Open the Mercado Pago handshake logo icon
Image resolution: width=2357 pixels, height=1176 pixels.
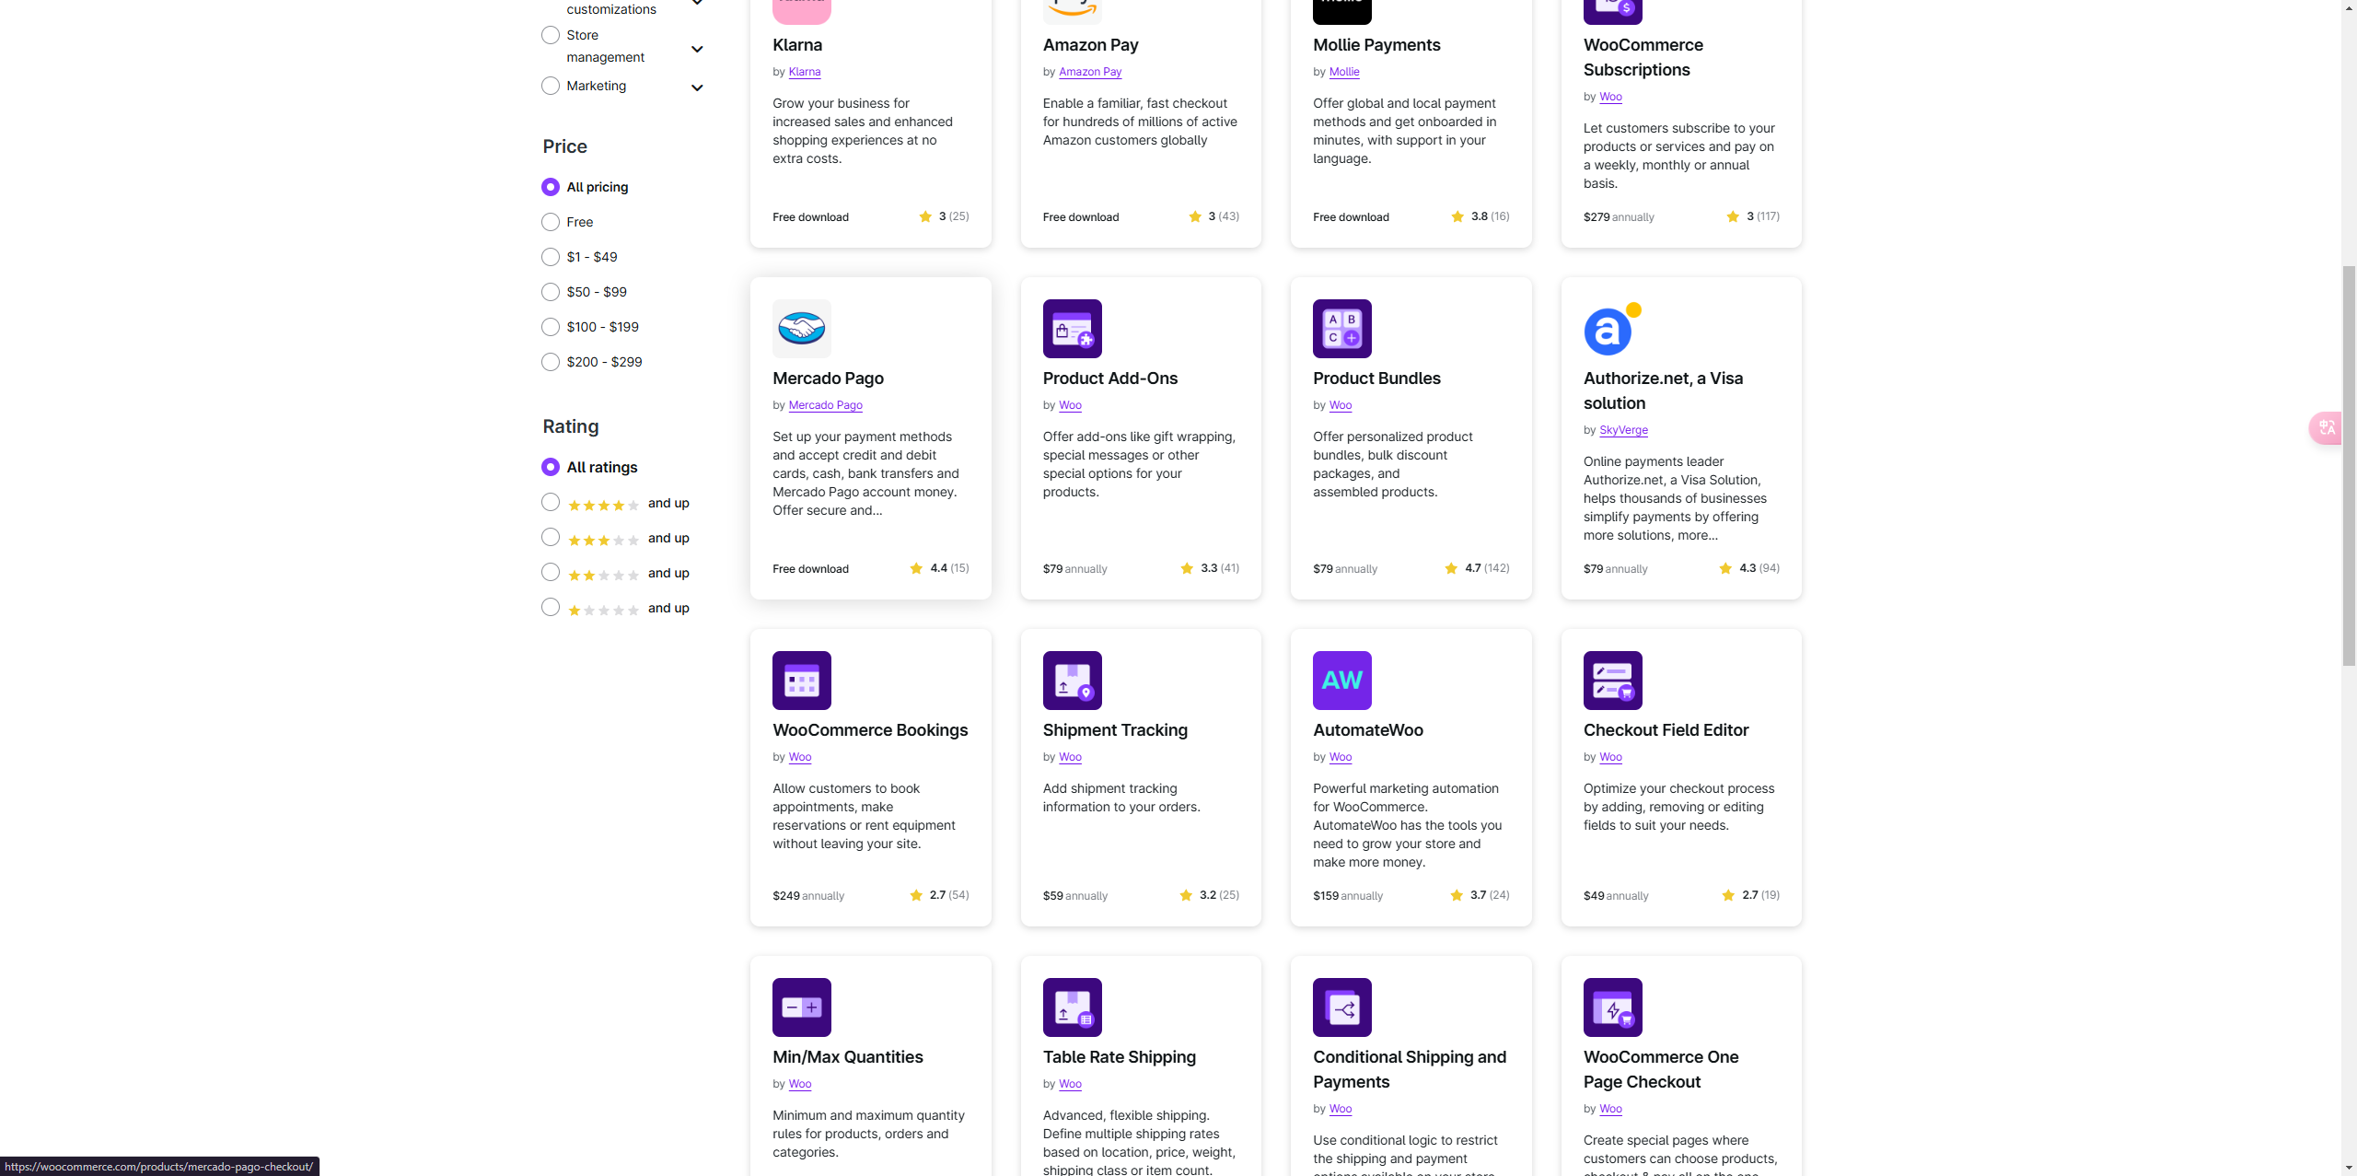[801, 328]
